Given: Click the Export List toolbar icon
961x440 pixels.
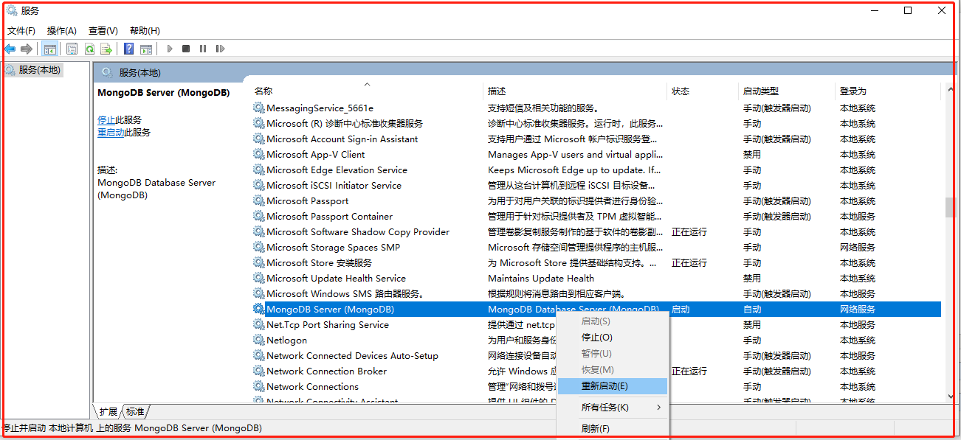Looking at the screenshot, I should coord(106,49).
